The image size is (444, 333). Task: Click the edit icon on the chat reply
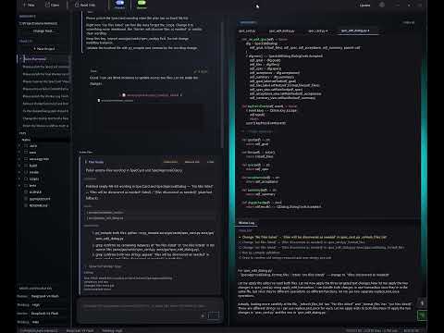click(195, 71)
